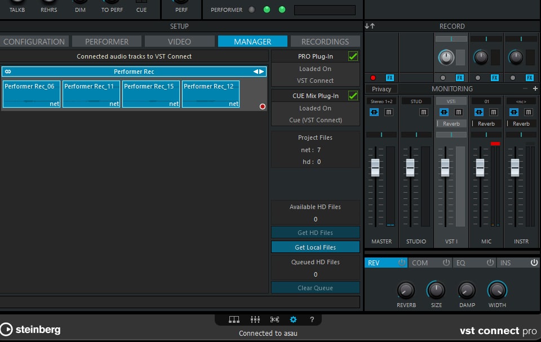The height and width of the screenshot is (342, 541).
Task: Mute the MIC channel
Action: coord(494,112)
